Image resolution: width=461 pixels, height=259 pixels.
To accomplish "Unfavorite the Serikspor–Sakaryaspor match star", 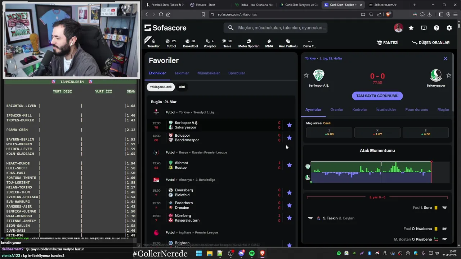I will (x=289, y=125).
